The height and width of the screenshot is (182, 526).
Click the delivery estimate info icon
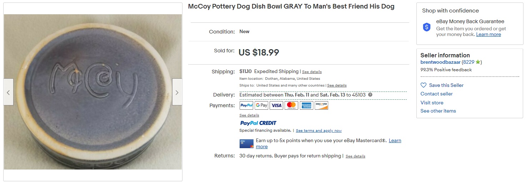point(370,95)
